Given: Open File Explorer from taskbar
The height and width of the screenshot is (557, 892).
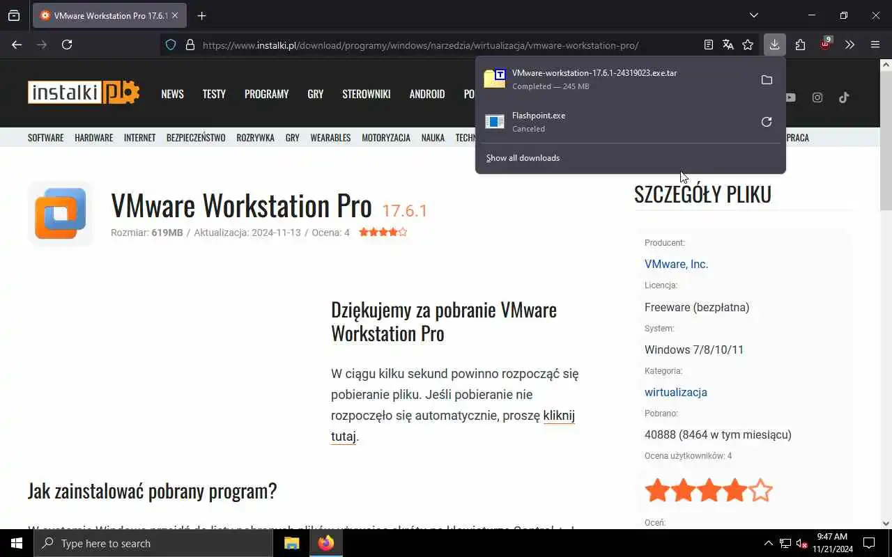Looking at the screenshot, I should pyautogui.click(x=292, y=543).
